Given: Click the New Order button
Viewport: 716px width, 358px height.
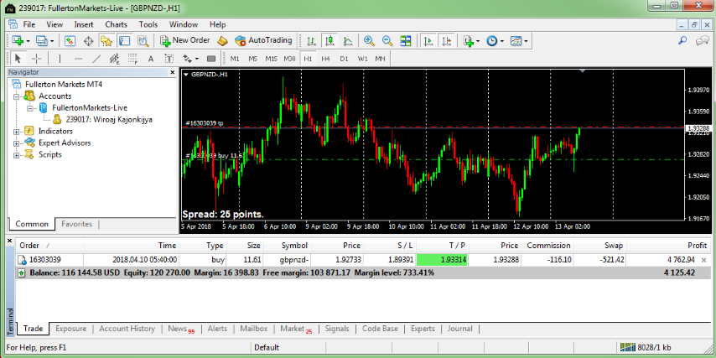Looking at the screenshot, I should [185, 40].
